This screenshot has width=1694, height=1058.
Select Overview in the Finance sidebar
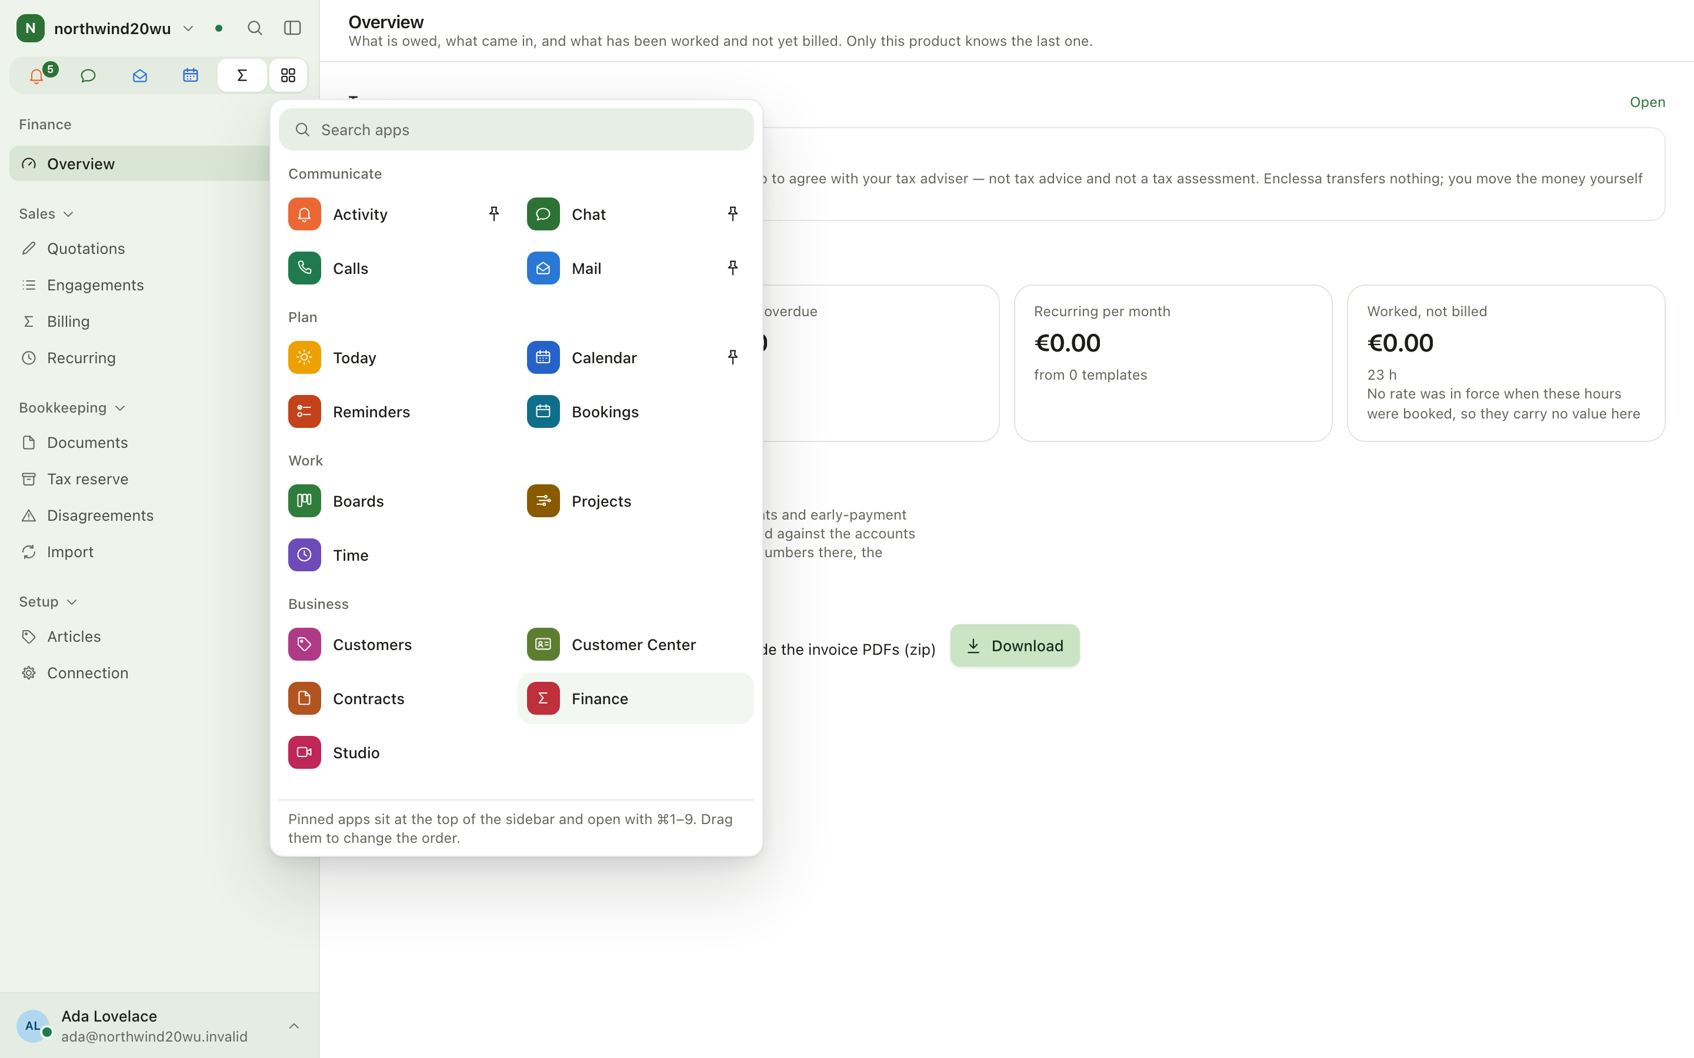click(x=140, y=164)
